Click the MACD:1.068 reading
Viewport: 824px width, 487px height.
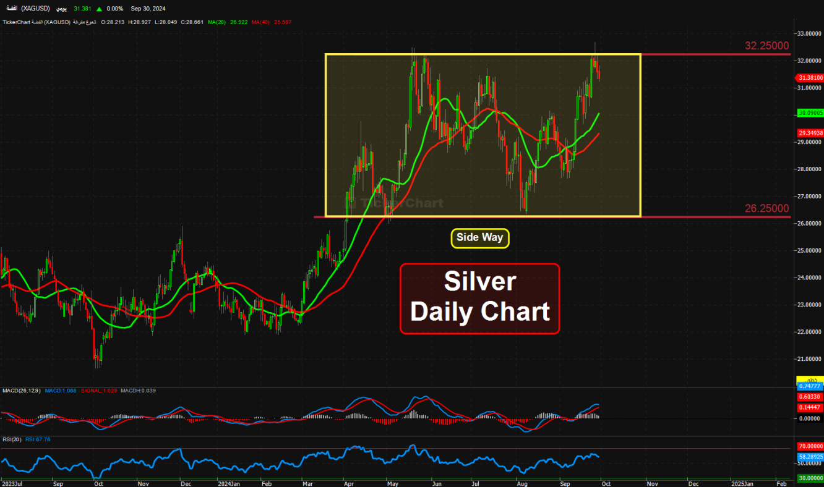click(x=60, y=391)
